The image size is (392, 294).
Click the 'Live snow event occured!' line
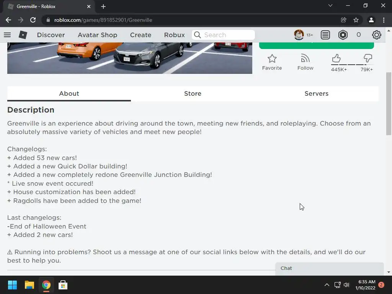pyautogui.click(x=50, y=183)
